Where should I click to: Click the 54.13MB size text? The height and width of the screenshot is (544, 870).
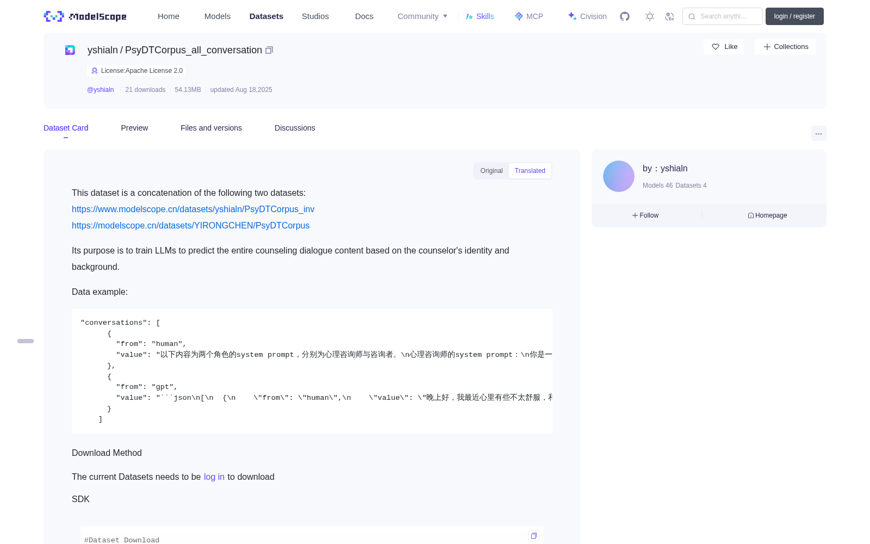click(x=188, y=90)
